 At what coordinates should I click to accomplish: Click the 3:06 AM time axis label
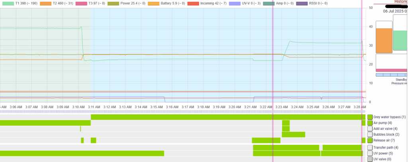pos(16,107)
